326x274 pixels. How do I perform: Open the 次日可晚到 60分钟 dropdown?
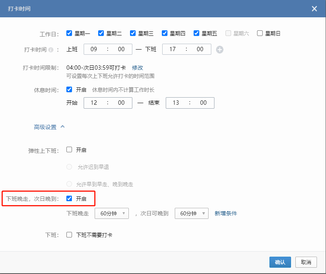point(192,213)
